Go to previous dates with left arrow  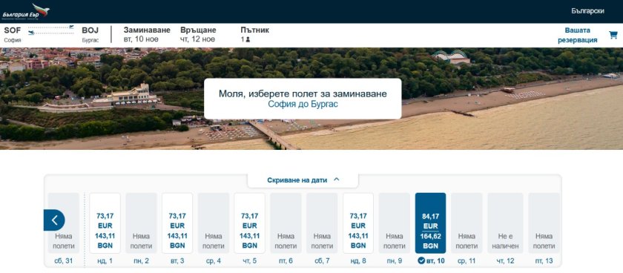54,220
